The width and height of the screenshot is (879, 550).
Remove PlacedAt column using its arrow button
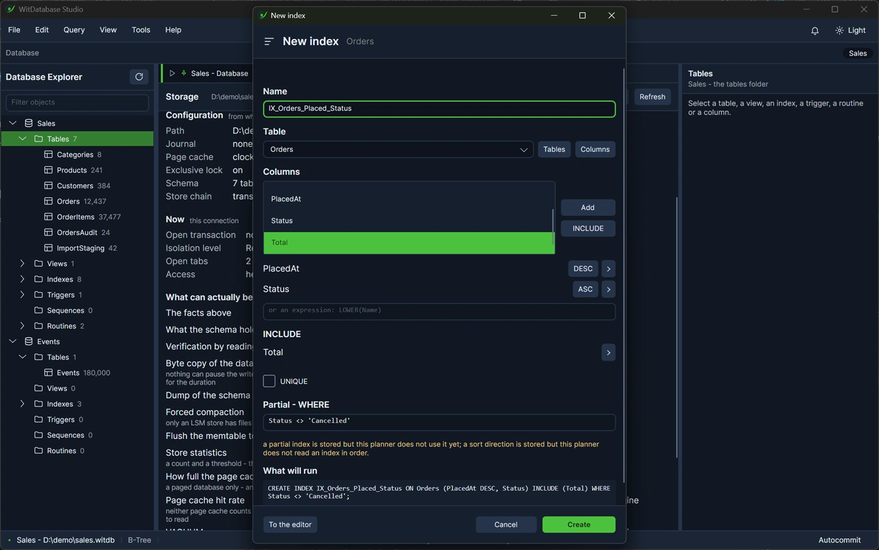[608, 269]
